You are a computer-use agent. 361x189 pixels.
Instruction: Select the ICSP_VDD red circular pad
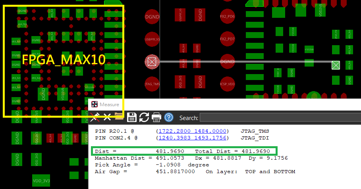pos(227,84)
